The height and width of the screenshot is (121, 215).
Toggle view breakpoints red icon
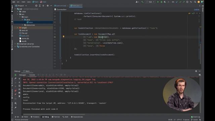pos(15,91)
